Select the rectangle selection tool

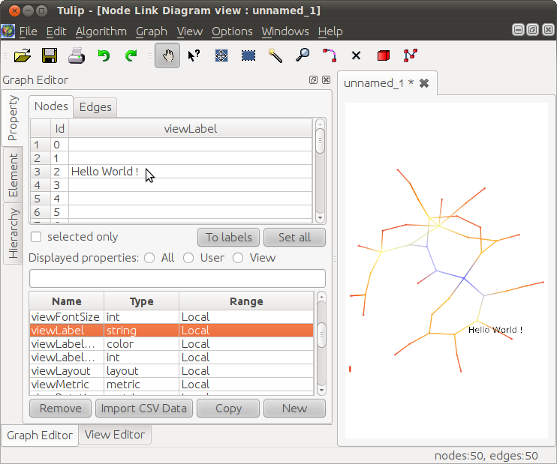[248, 55]
